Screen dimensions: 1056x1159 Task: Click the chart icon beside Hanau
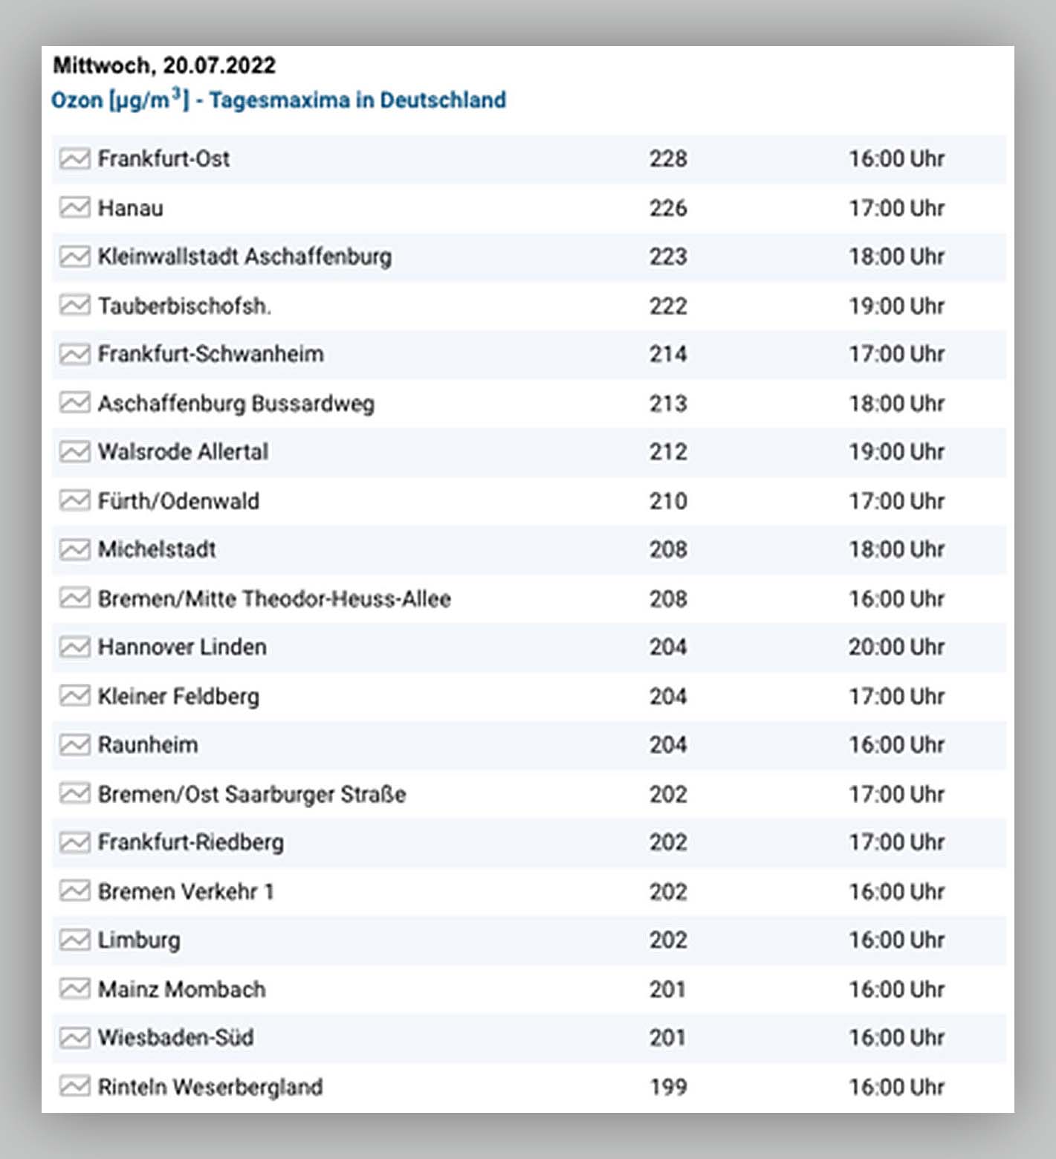74,207
